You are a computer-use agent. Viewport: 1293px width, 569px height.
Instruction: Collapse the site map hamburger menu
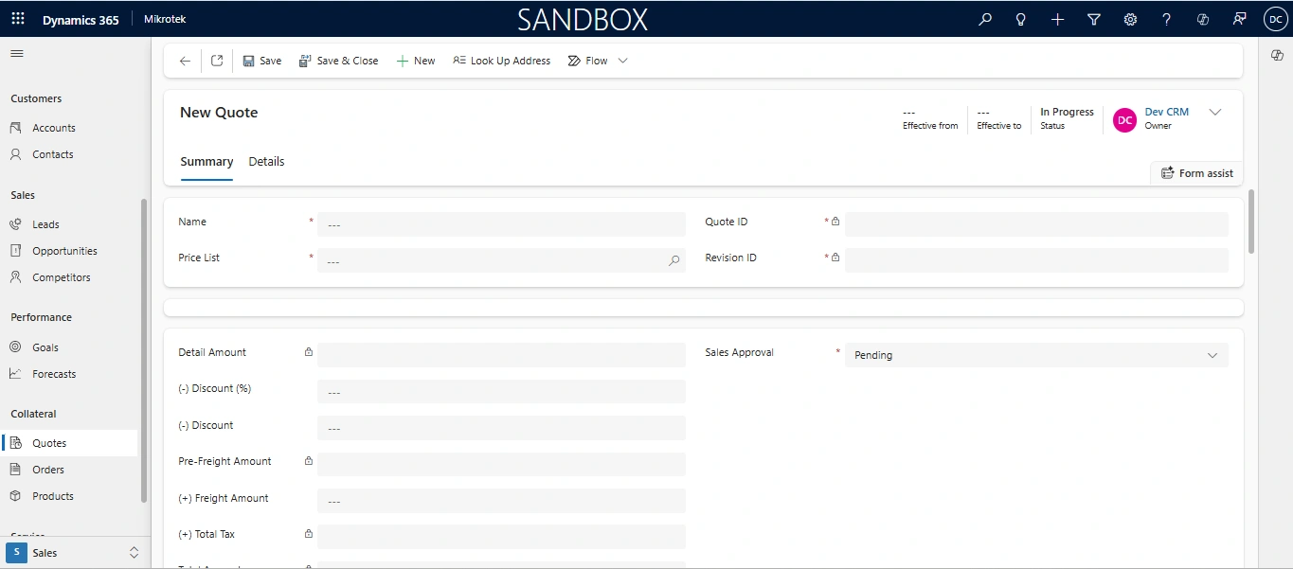(16, 53)
